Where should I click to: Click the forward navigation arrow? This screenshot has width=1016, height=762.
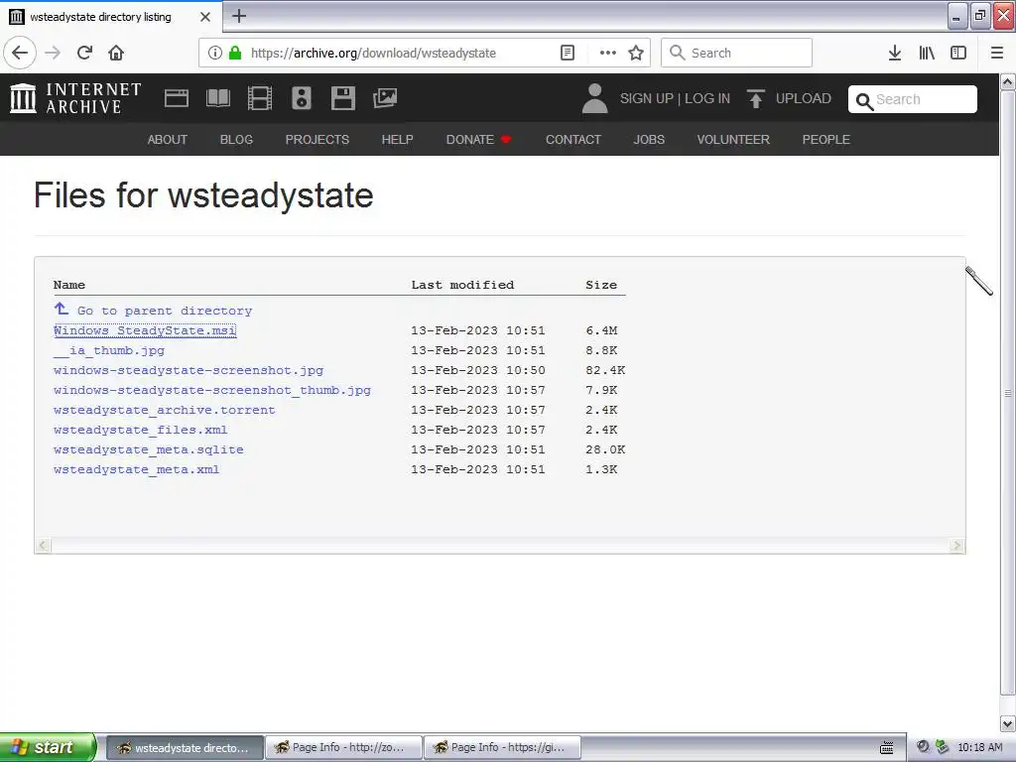tap(53, 53)
